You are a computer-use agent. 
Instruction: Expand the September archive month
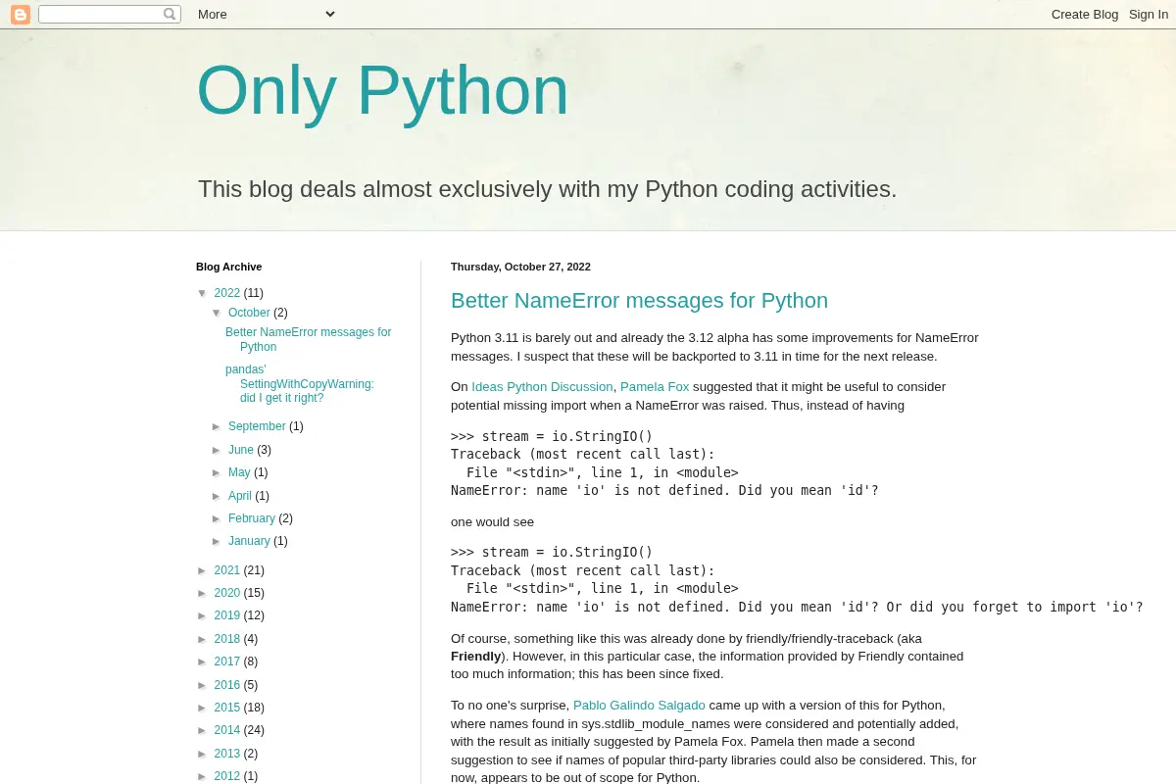tap(217, 427)
